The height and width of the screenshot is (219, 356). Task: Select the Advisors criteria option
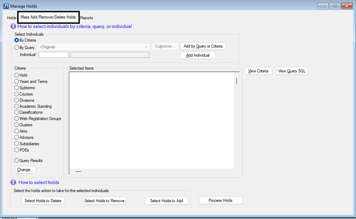(x=16, y=137)
